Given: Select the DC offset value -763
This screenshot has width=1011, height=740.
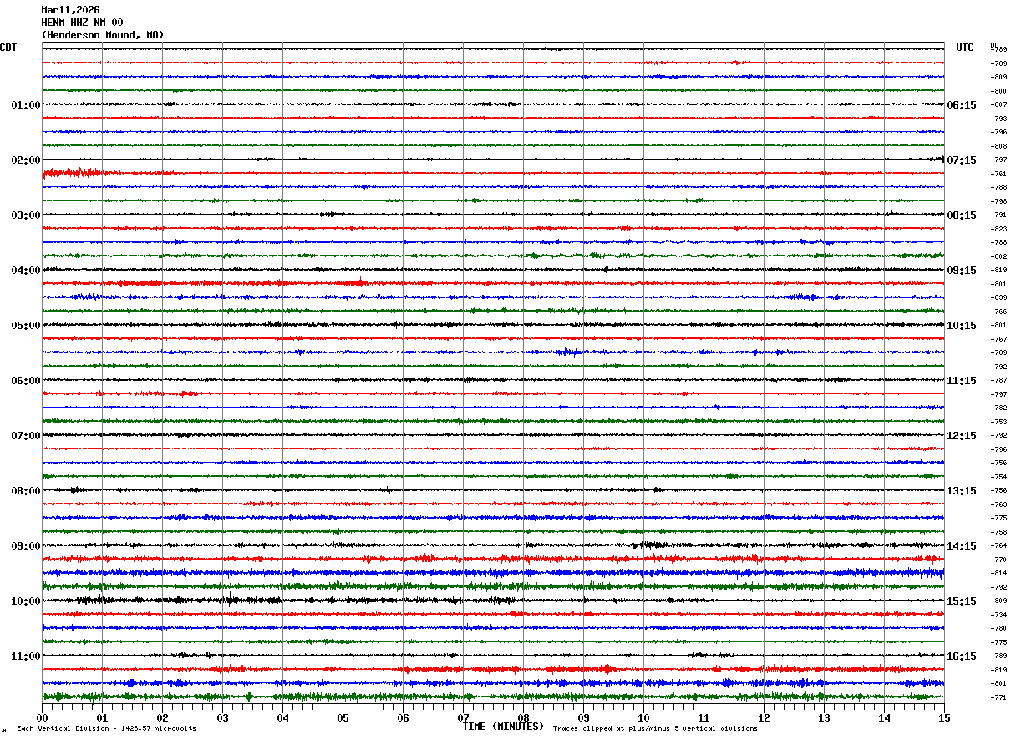Looking at the screenshot, I should point(998,504).
